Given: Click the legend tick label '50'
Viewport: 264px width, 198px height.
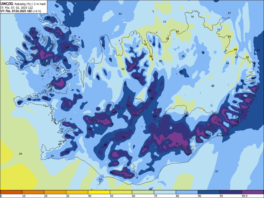Looking at the screenshot, I should coord(111,196).
